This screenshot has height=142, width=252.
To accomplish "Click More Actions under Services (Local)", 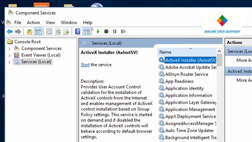I will (x=244, y=60).
